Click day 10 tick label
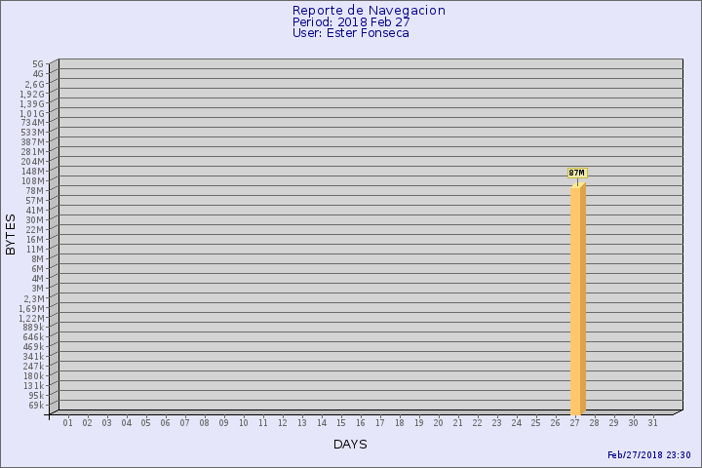Screen dimensions: 702x468 click(x=244, y=422)
